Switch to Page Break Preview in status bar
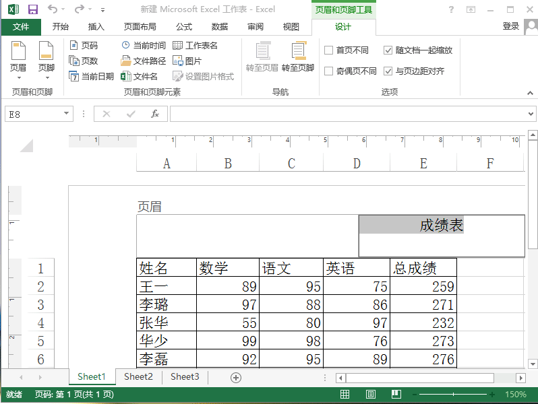This screenshot has height=404, width=538. (x=396, y=395)
